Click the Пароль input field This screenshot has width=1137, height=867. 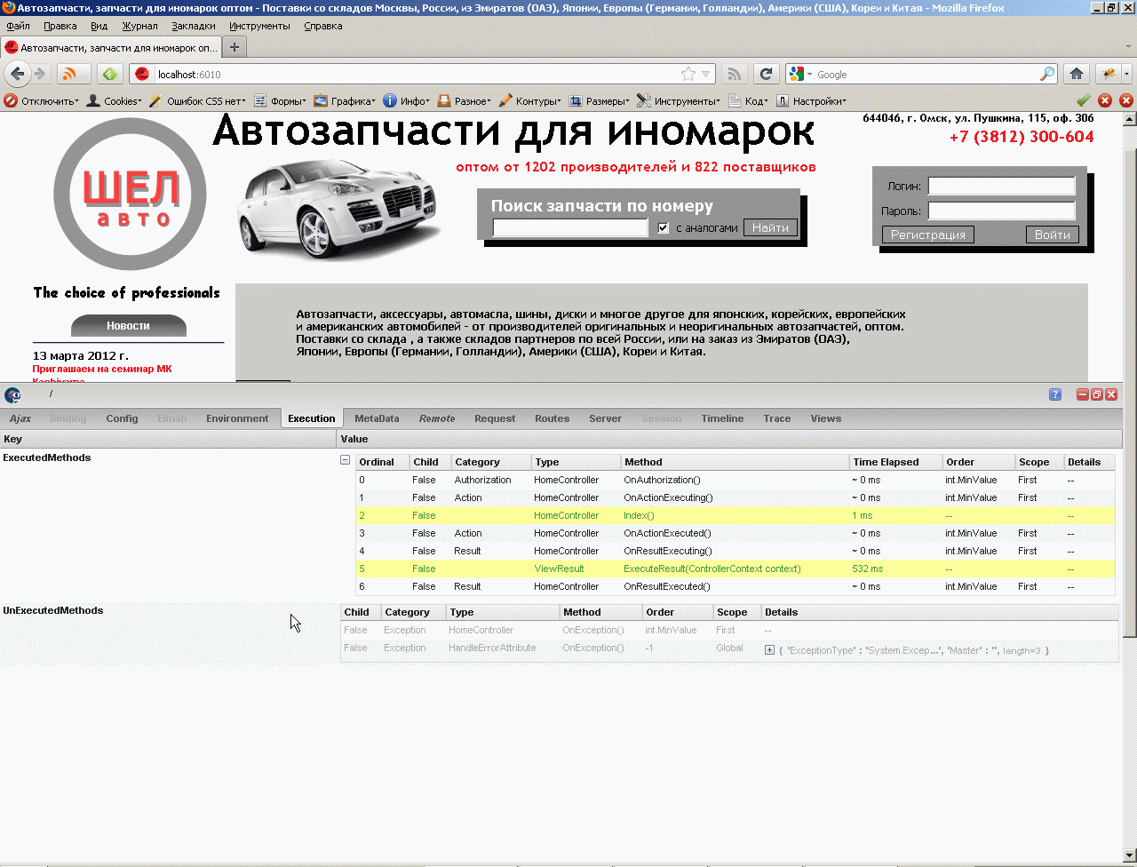click(x=1002, y=211)
